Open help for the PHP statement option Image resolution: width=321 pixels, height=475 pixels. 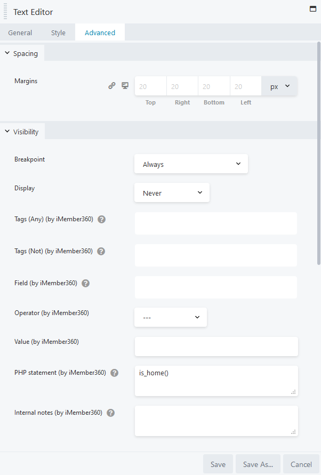tap(114, 373)
